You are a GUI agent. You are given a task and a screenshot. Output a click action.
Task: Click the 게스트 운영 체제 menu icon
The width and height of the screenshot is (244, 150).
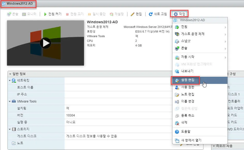point(177,34)
